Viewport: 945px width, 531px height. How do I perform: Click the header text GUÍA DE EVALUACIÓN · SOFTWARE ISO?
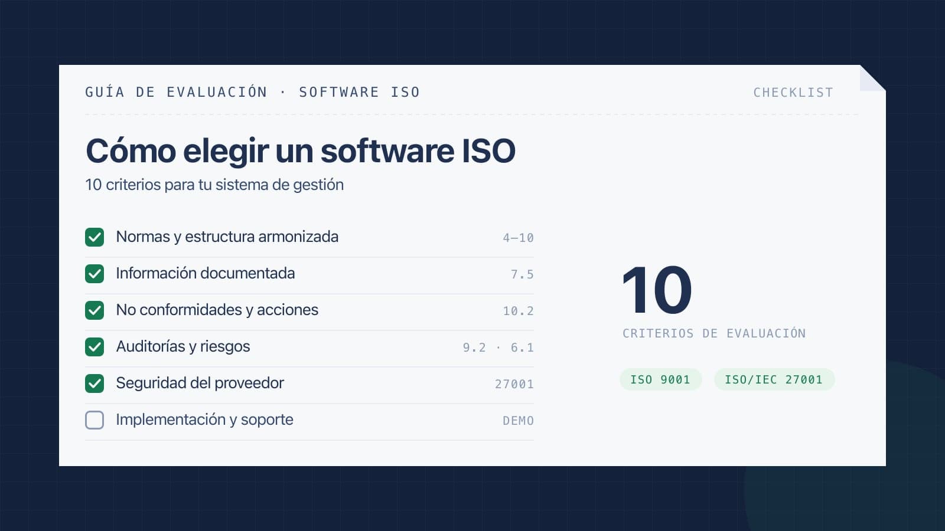pos(253,92)
